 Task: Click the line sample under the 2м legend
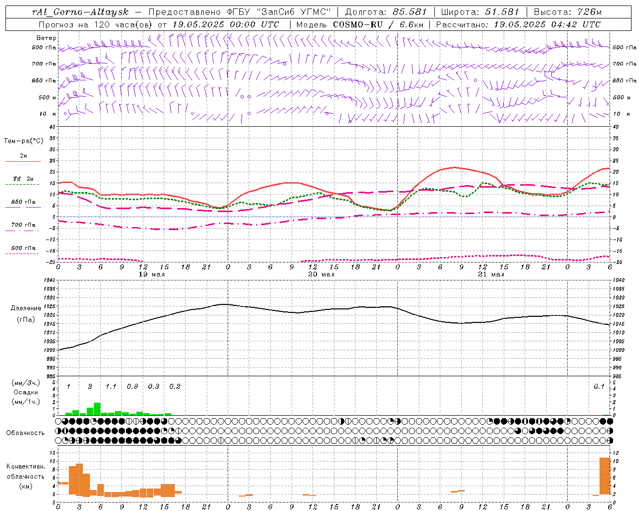click(x=23, y=162)
